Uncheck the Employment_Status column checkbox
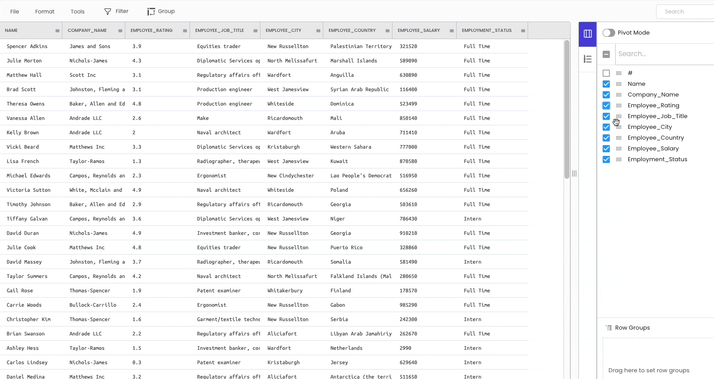 click(606, 159)
